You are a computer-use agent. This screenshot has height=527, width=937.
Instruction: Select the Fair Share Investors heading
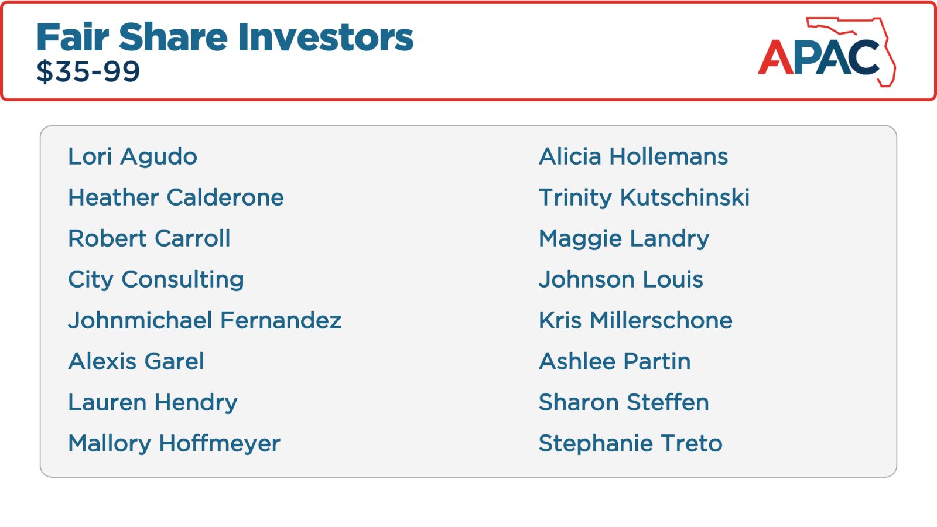(x=225, y=37)
